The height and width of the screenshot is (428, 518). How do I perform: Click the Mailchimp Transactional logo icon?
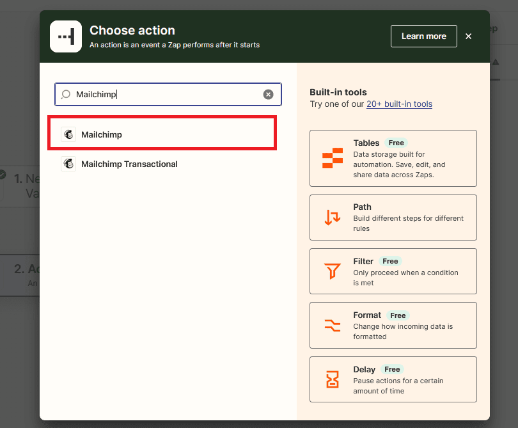click(68, 164)
